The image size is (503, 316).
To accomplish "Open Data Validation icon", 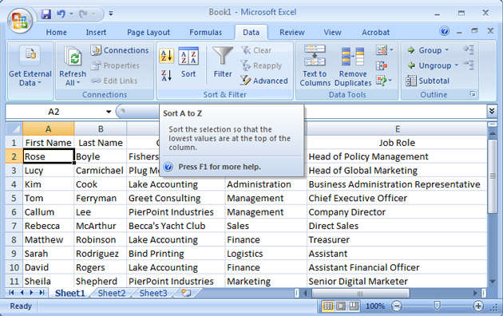I will click(x=382, y=50).
